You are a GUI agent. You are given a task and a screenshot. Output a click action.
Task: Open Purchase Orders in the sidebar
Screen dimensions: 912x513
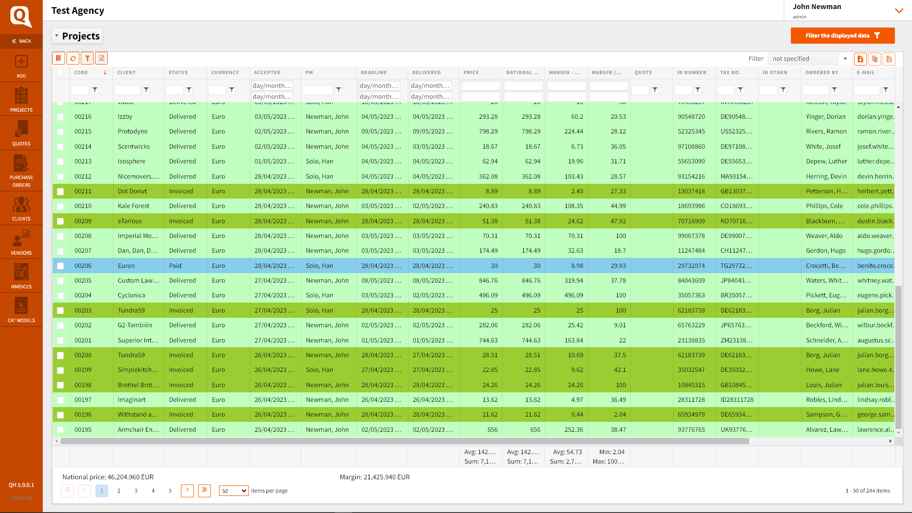point(21,171)
